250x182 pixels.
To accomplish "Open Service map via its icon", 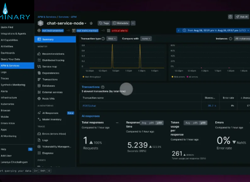I will pos(39,67).
